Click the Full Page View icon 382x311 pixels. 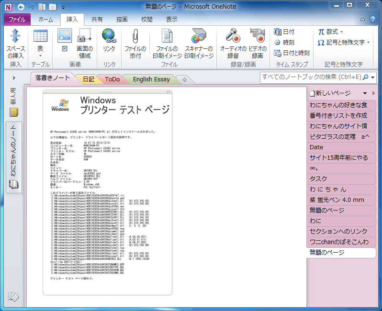53,7
